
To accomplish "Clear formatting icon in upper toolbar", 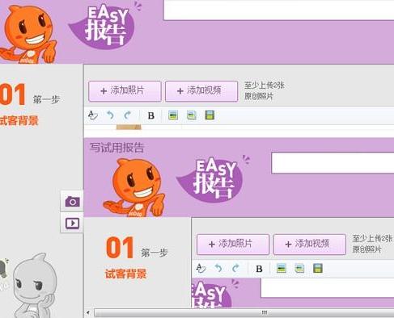I will 93,115.
